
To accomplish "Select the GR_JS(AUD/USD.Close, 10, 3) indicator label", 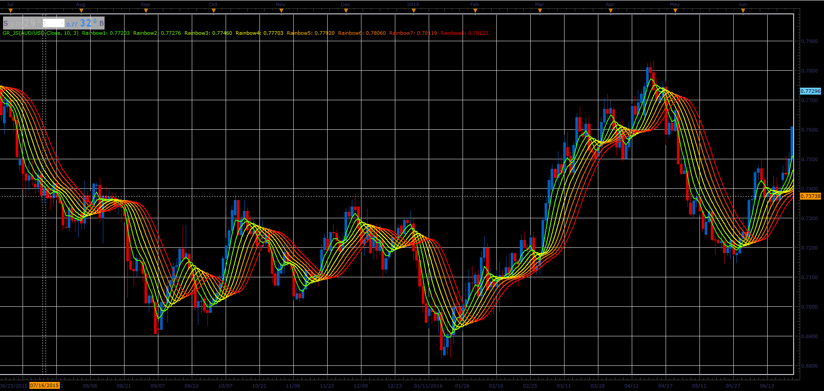I will [41, 33].
